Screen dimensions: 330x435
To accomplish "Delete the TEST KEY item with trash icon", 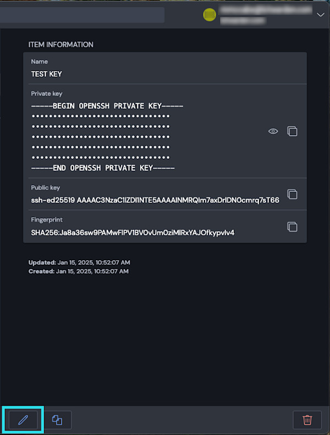I will tap(307, 420).
